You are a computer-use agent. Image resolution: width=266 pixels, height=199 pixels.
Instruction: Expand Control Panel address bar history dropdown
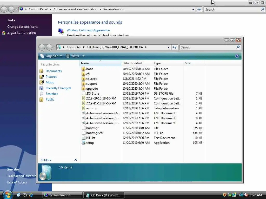193,10
